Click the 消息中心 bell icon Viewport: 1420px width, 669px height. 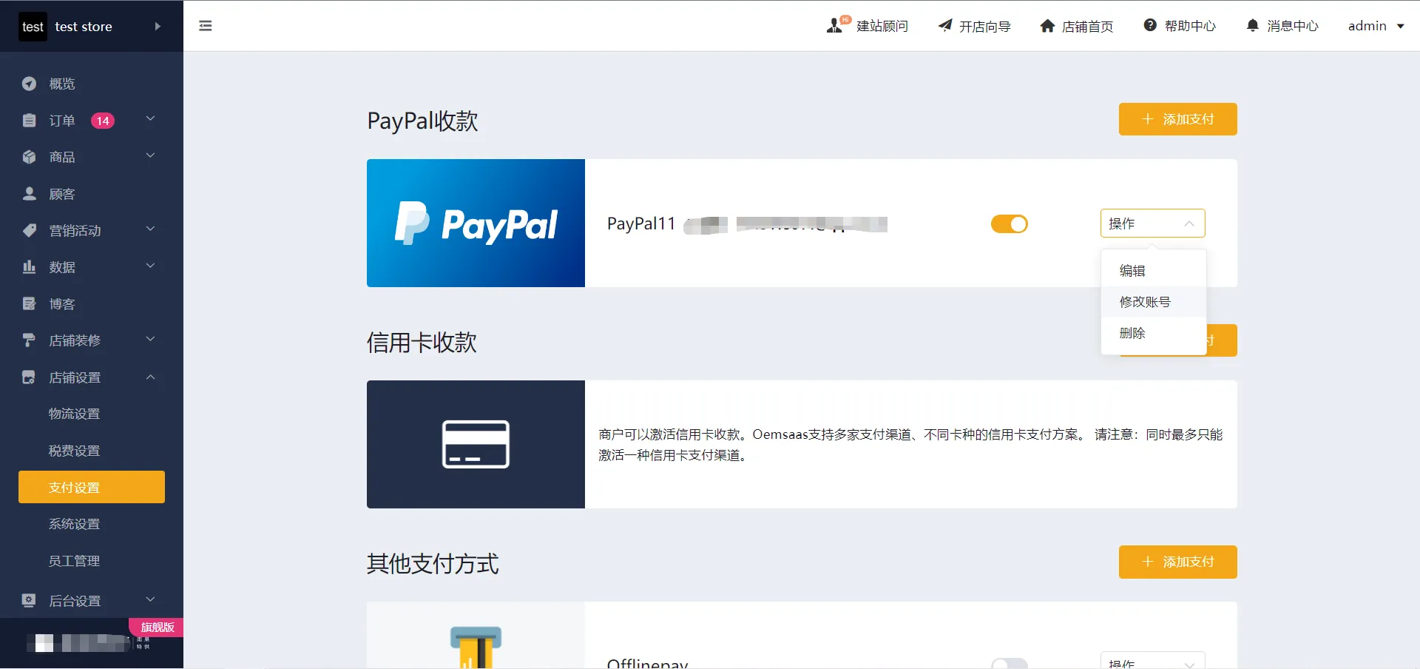[1252, 25]
